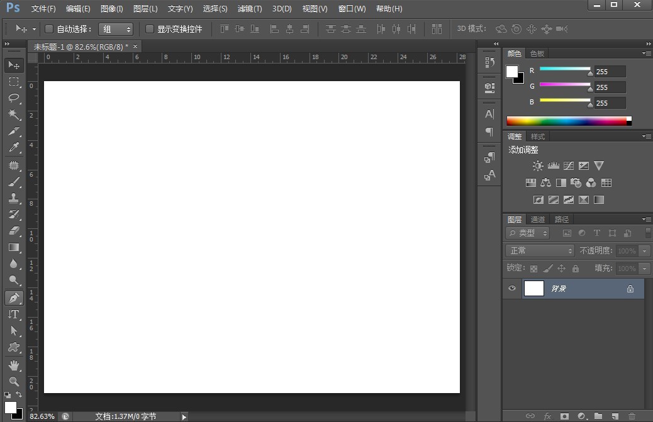Click the delete layer trash icon
Image resolution: width=653 pixels, height=422 pixels.
click(632, 416)
